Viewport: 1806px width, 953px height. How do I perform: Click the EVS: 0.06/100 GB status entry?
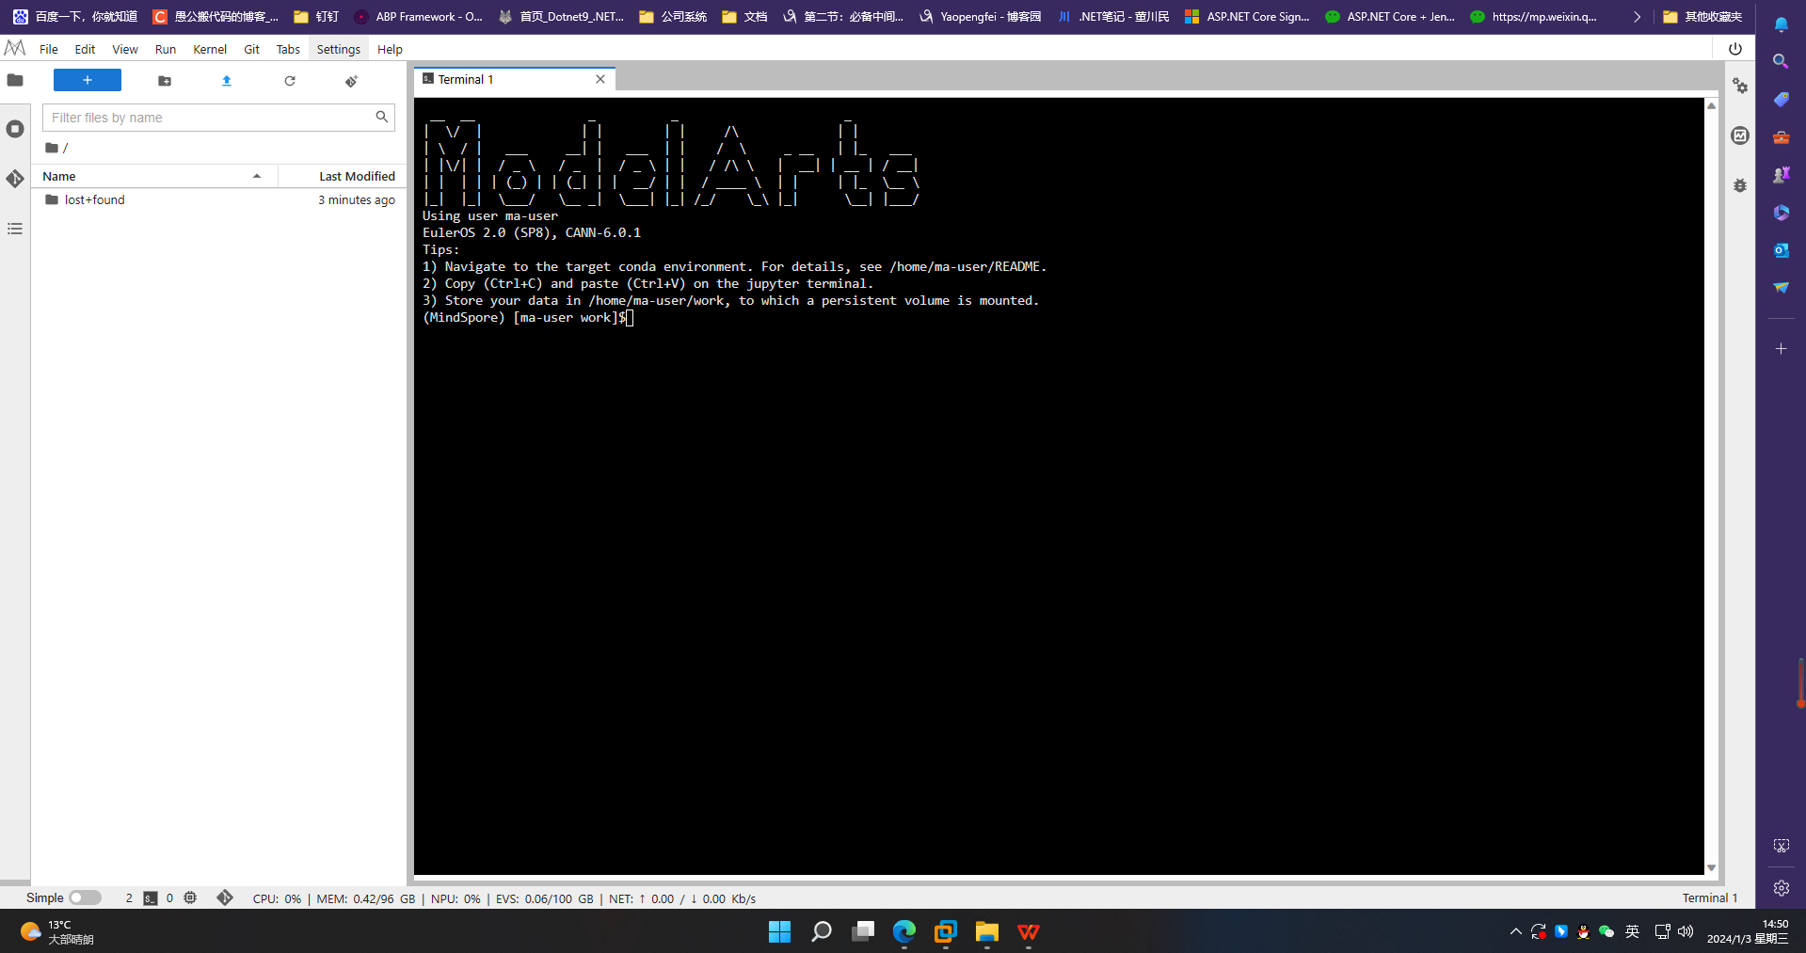tap(545, 898)
